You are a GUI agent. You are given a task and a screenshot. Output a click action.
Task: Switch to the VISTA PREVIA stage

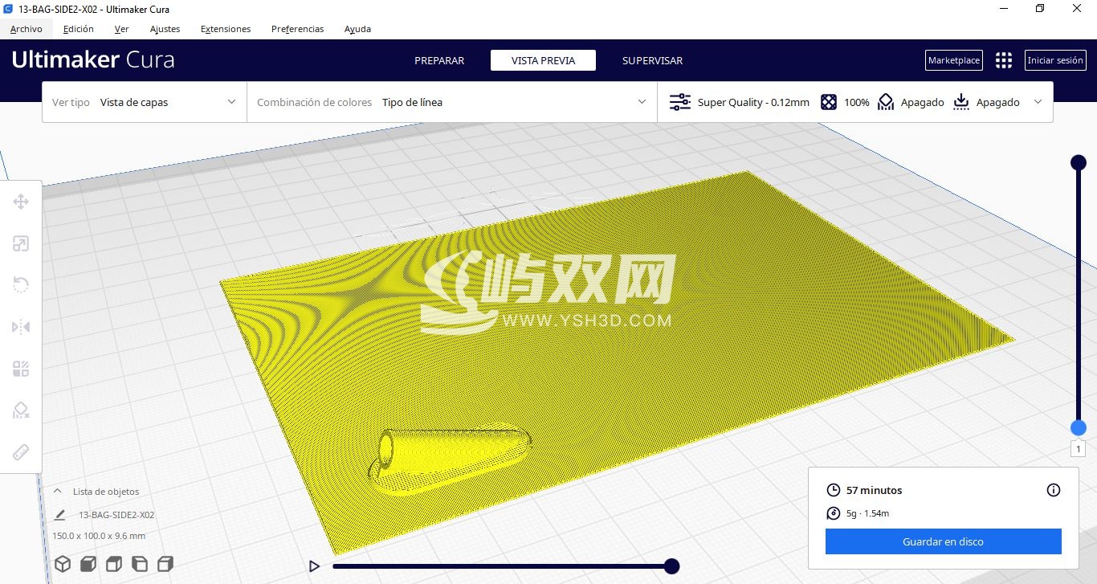point(543,60)
